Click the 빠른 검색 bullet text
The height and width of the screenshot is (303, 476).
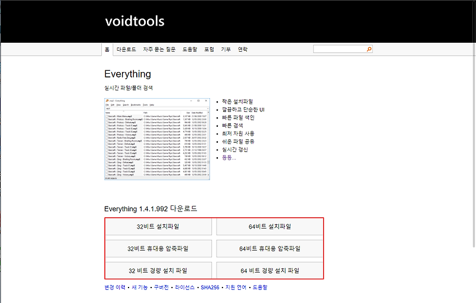click(232, 126)
